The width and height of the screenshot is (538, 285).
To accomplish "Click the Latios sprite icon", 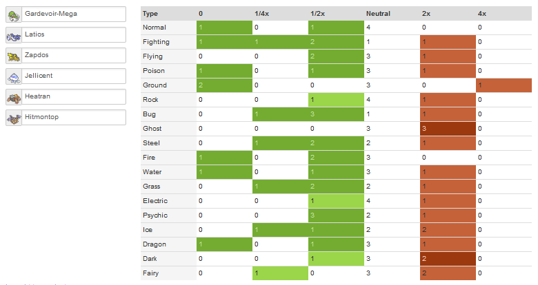I will [14, 36].
